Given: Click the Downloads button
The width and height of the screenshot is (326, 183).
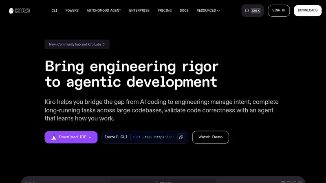Looking at the screenshot, I should 308,11.
